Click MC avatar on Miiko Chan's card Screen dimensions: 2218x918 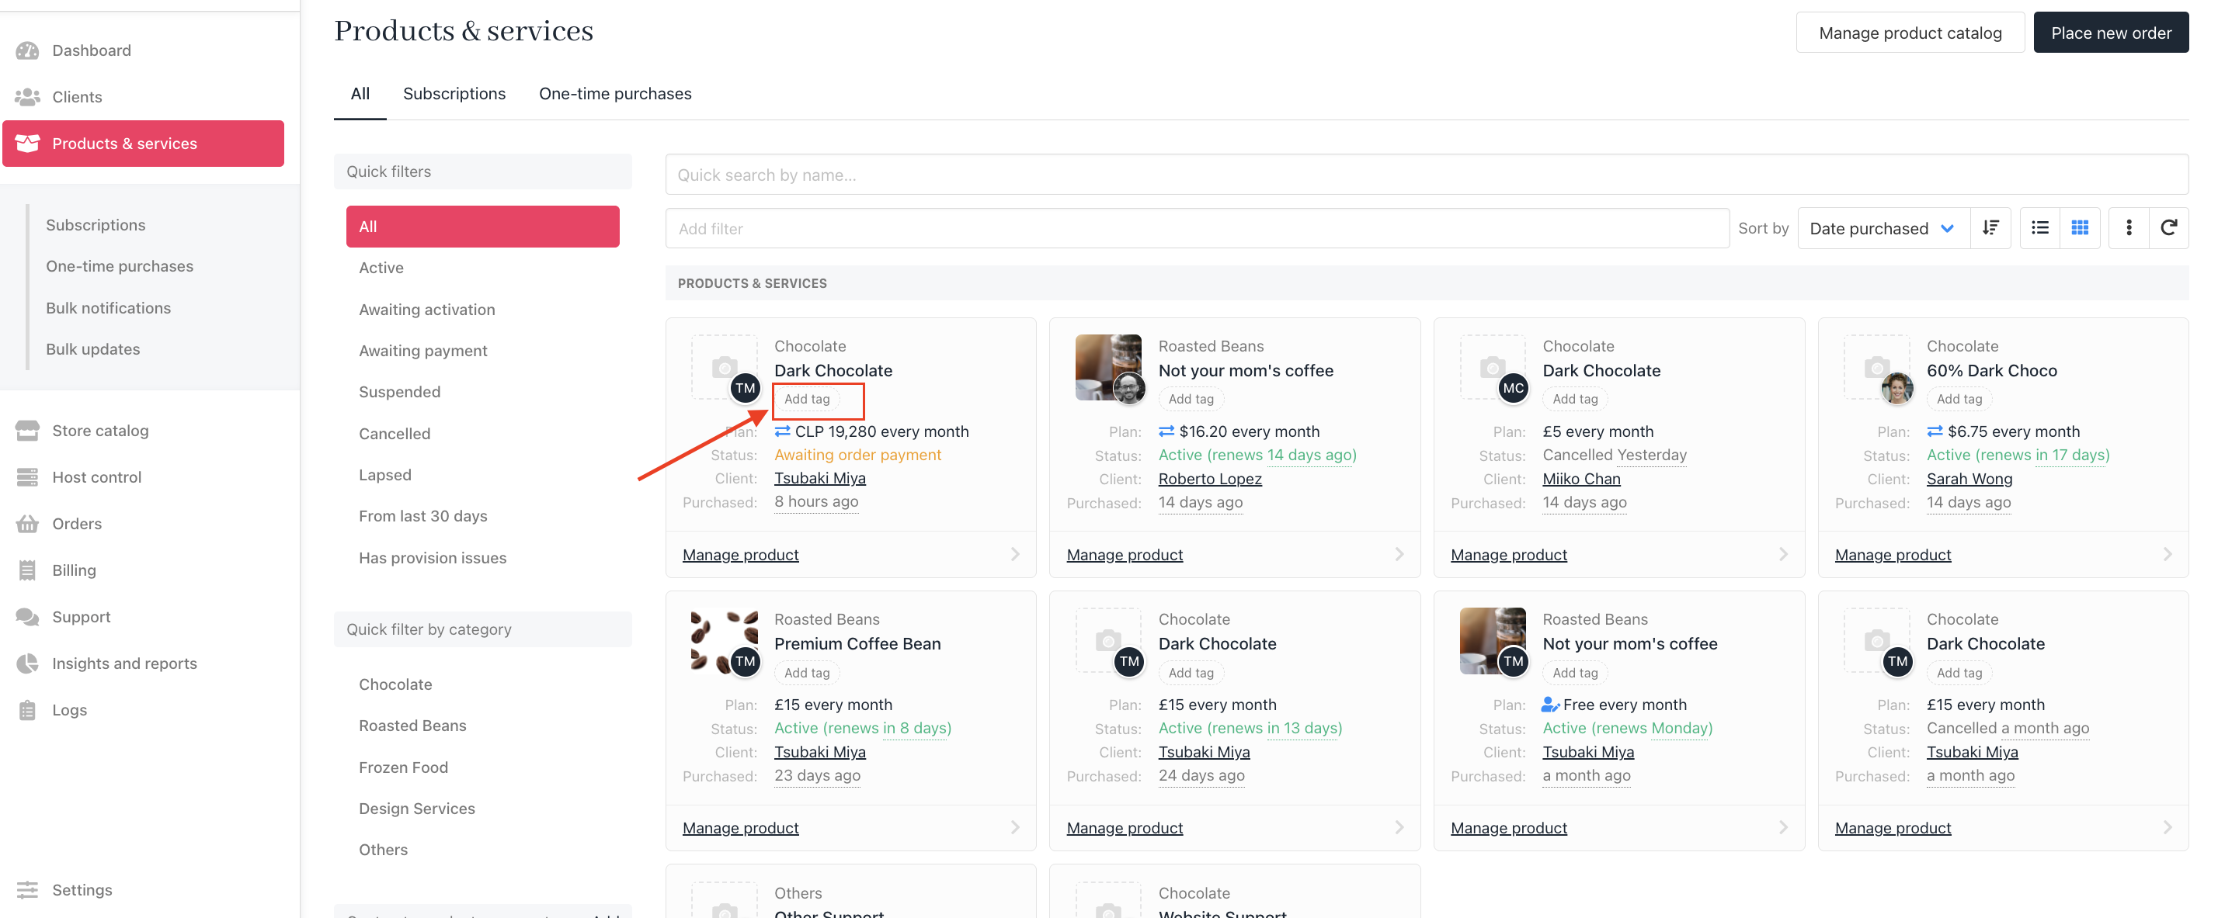[x=1513, y=388]
